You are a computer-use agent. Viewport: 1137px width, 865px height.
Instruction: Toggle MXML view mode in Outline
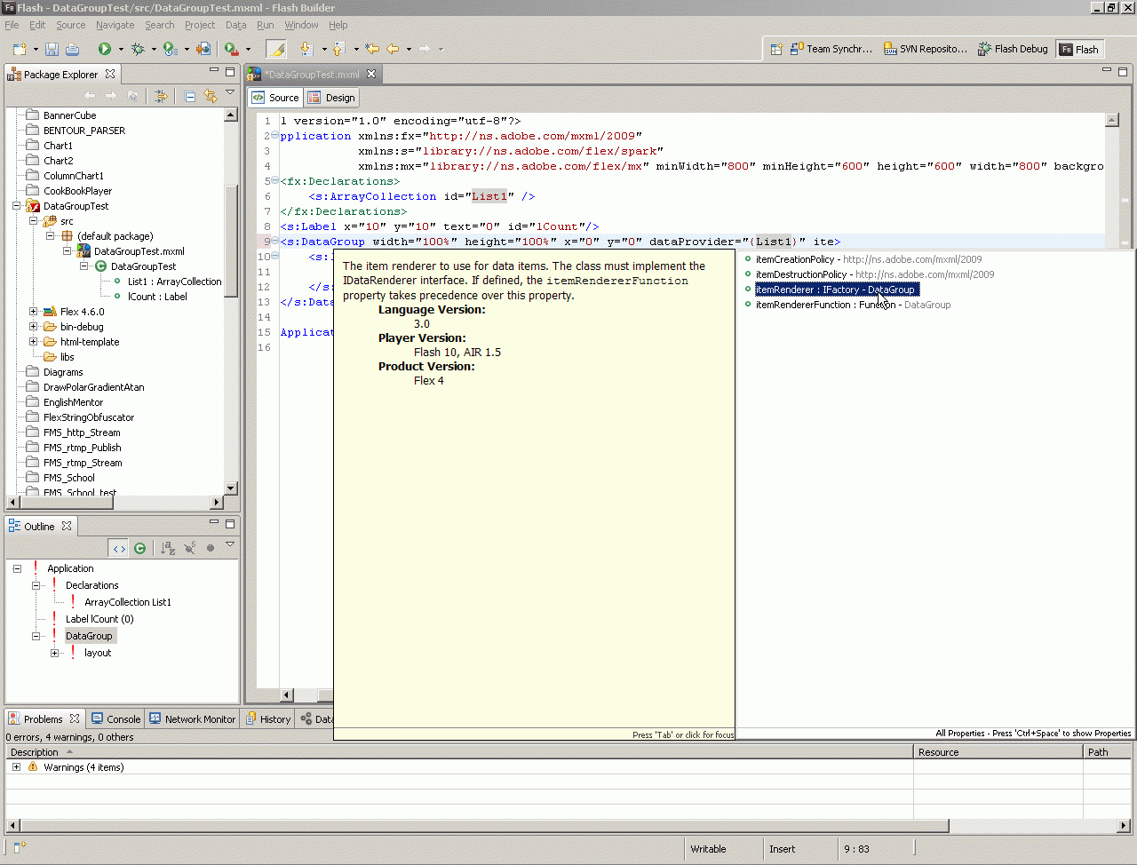click(x=119, y=548)
